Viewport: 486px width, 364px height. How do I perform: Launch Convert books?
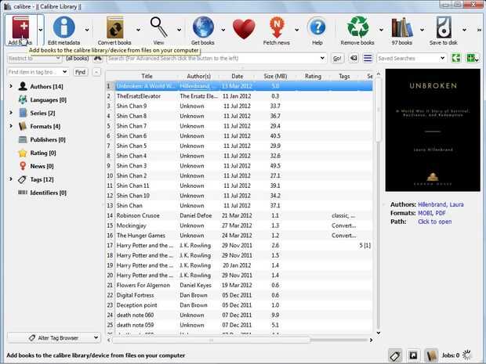115,28
